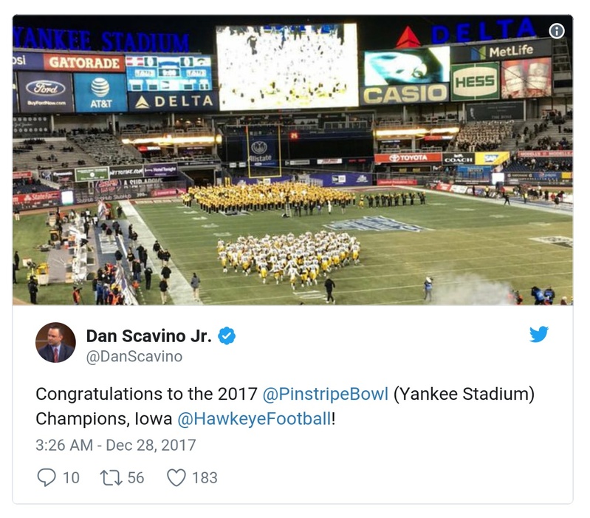The image size is (590, 518).
Task: Click the retweet count of 56
Action: coord(136,477)
